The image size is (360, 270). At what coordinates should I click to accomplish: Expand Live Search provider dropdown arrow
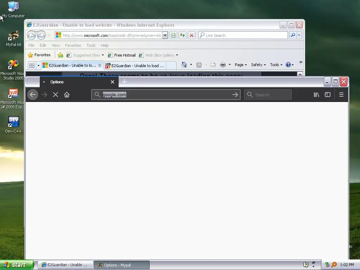[299, 36]
